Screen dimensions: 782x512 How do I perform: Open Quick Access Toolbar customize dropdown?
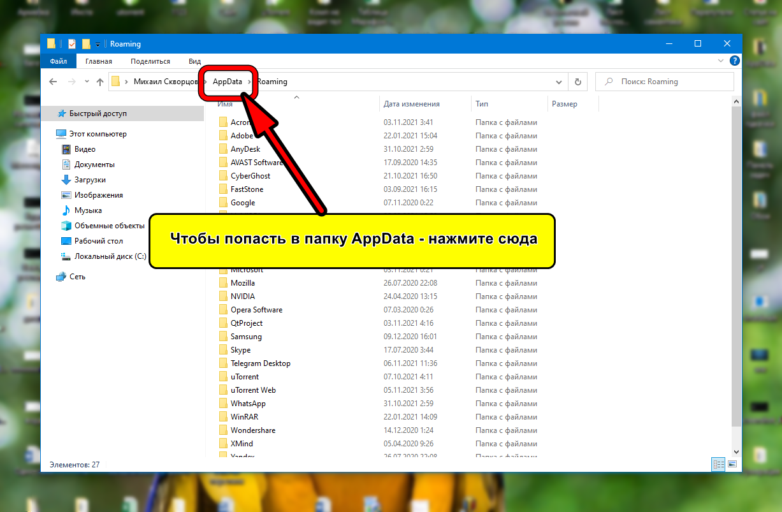[98, 45]
